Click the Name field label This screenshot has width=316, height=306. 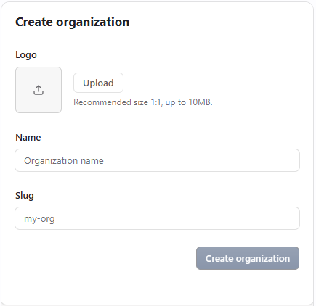pyautogui.click(x=28, y=137)
